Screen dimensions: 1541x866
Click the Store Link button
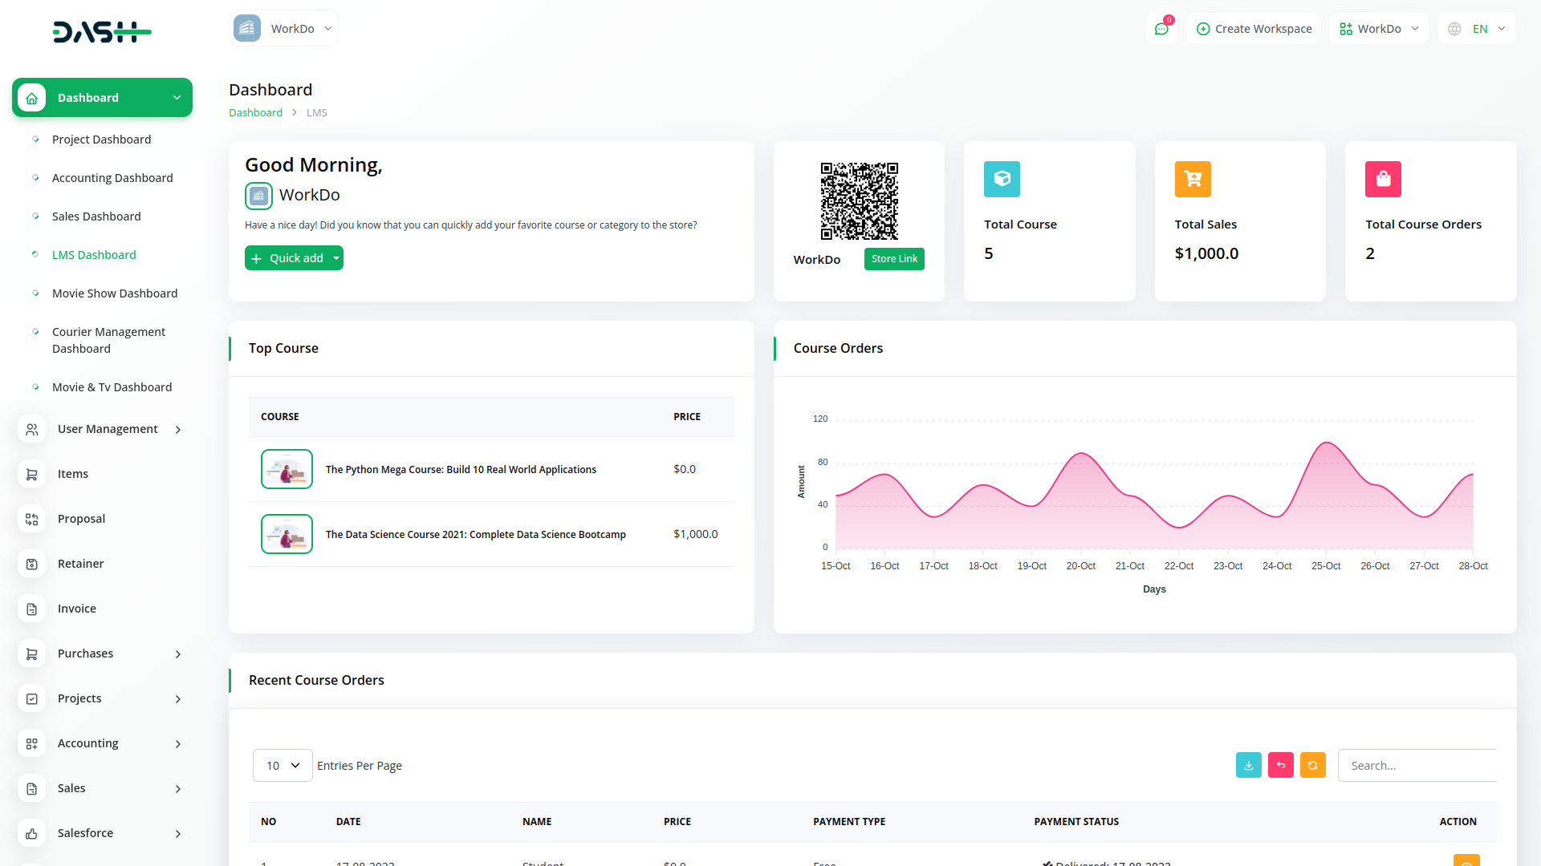[894, 259]
